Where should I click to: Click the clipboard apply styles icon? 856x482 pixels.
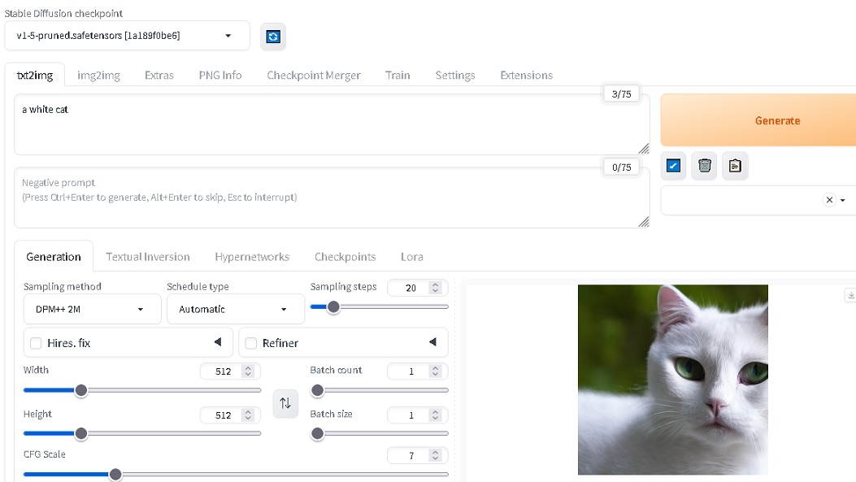pos(735,166)
